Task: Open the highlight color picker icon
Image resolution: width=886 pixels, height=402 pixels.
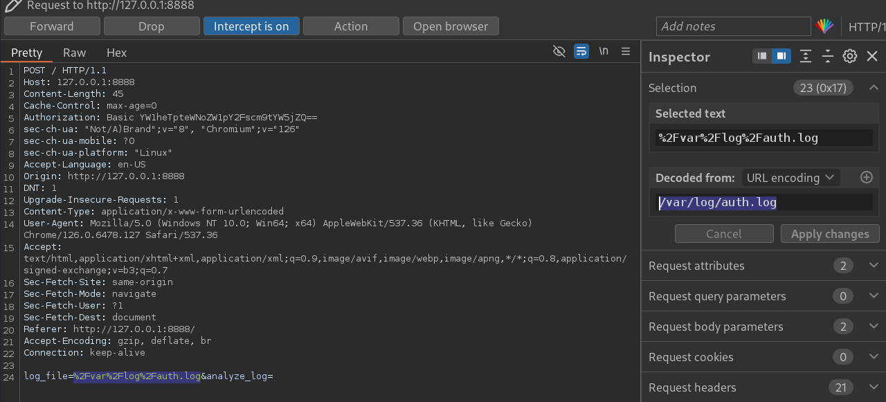Action: point(824,26)
